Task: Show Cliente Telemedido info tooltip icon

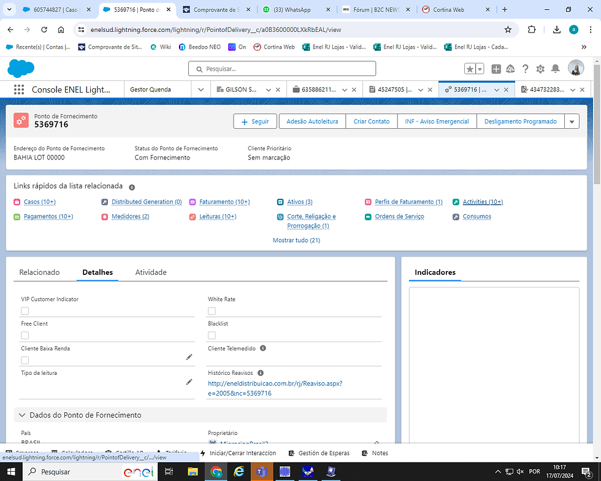Action: coord(263,348)
